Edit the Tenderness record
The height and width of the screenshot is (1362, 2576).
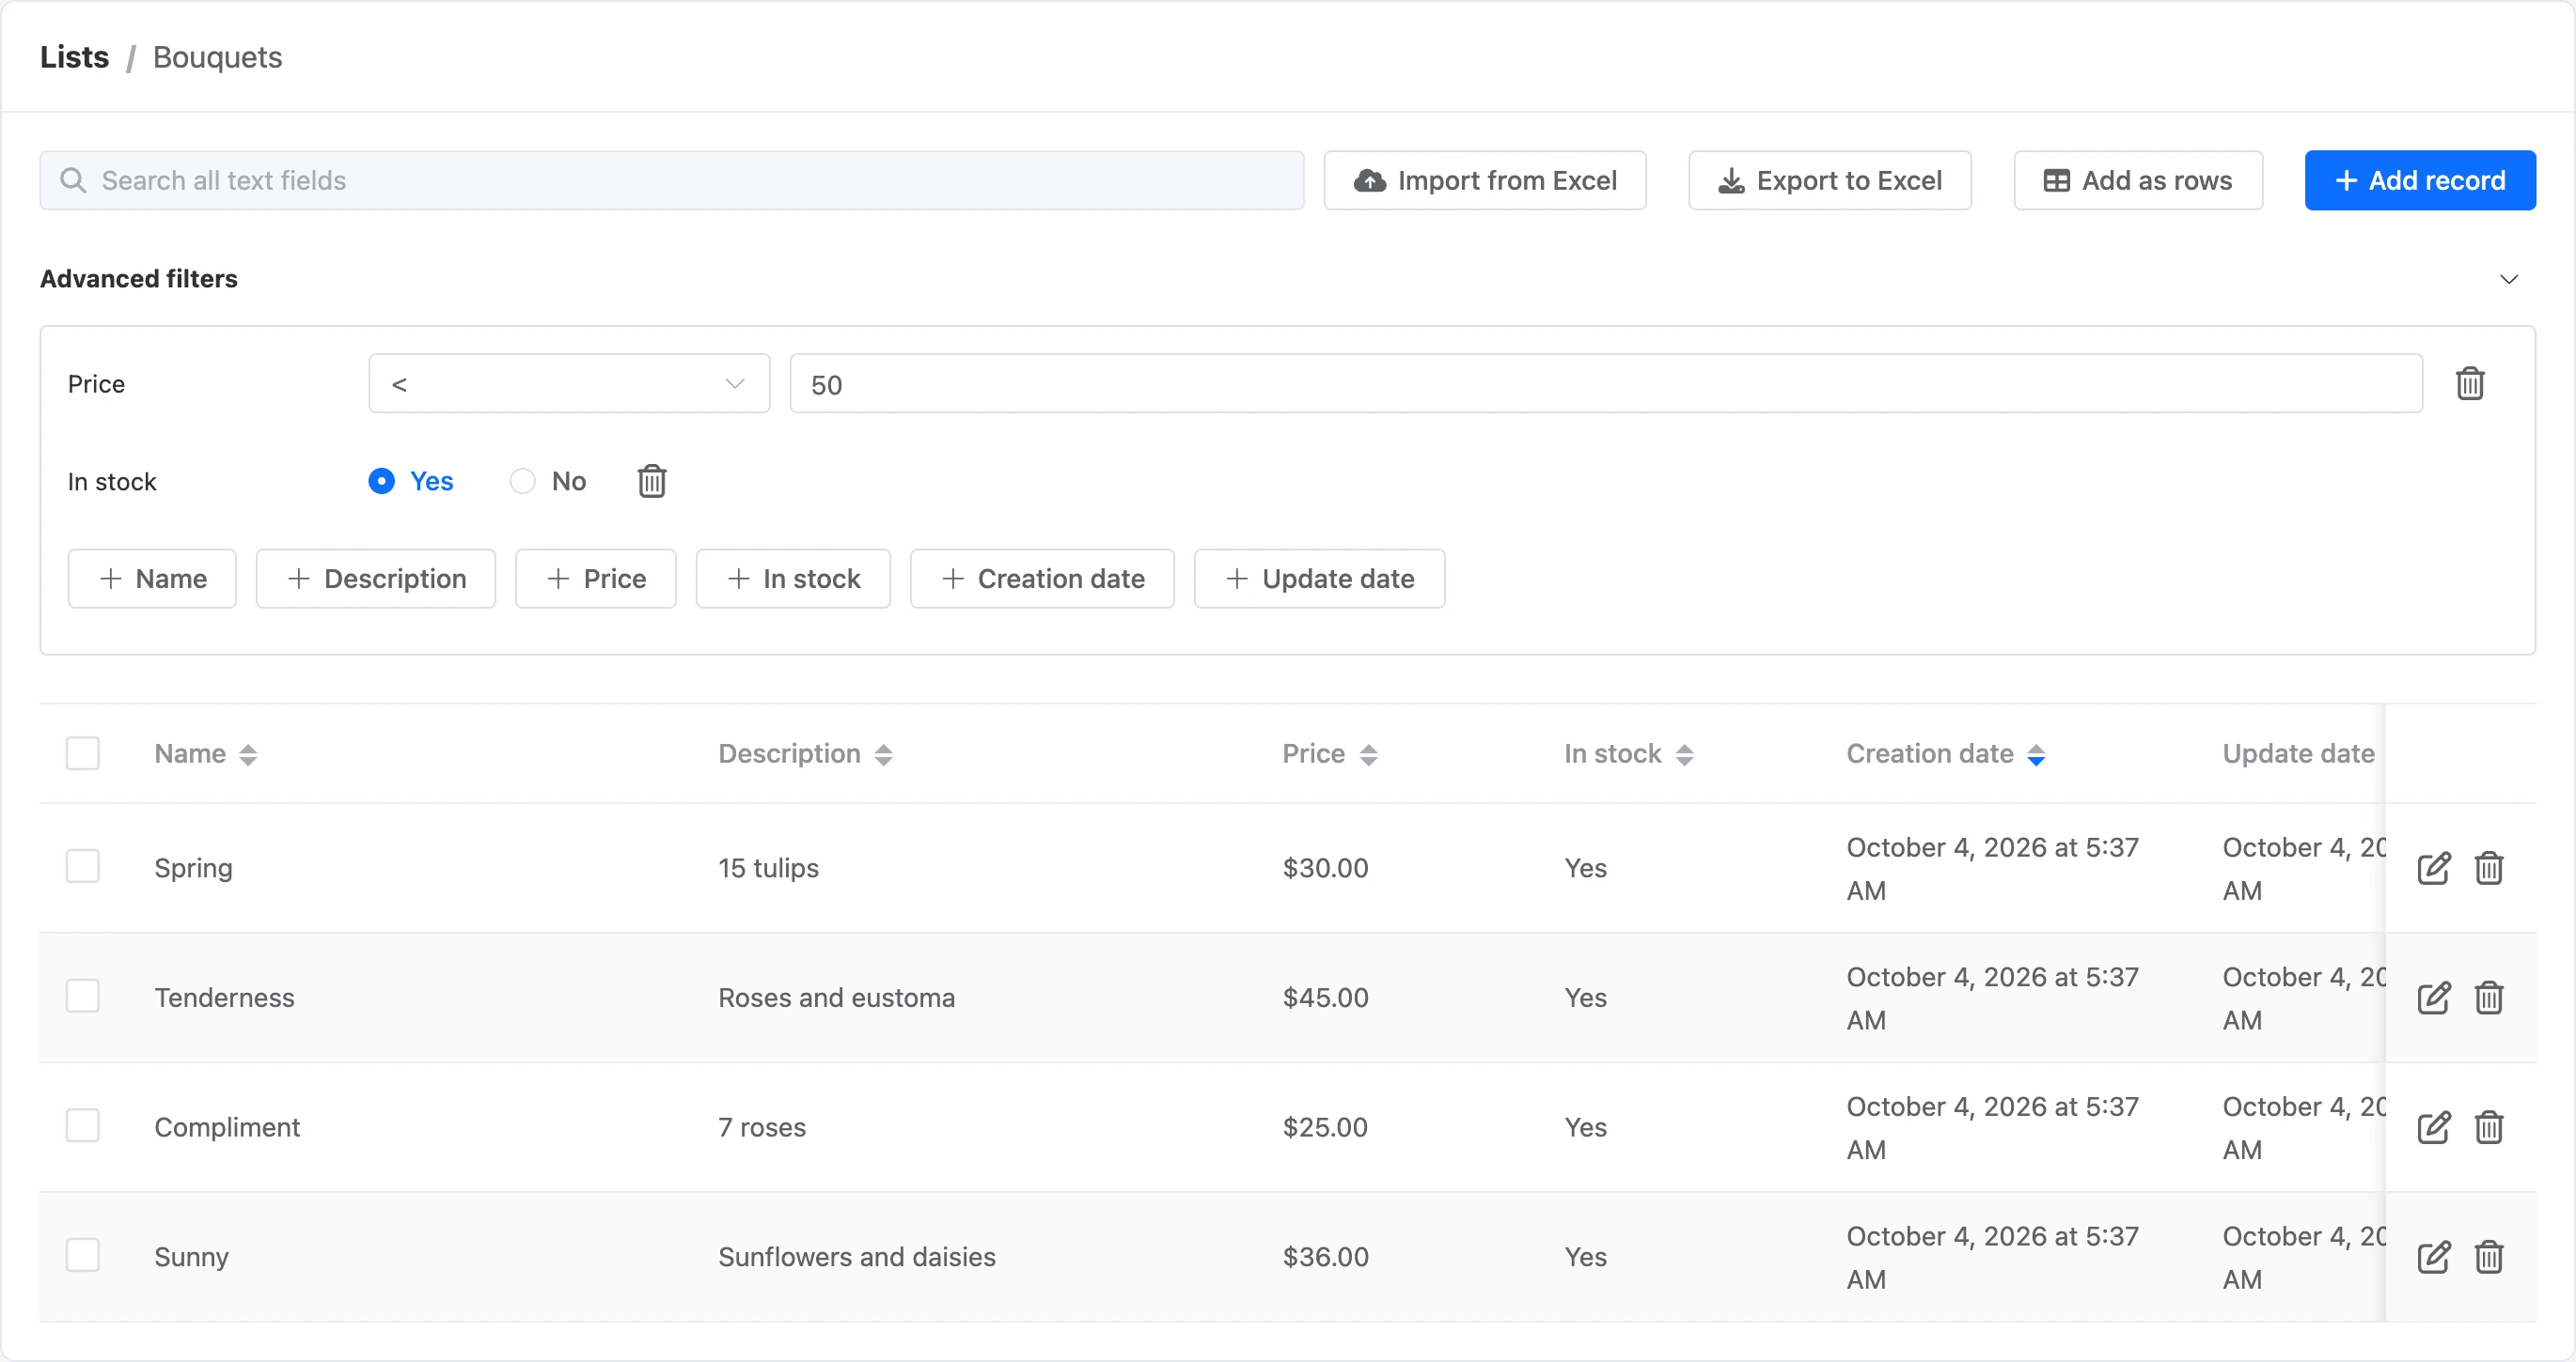(x=2433, y=998)
